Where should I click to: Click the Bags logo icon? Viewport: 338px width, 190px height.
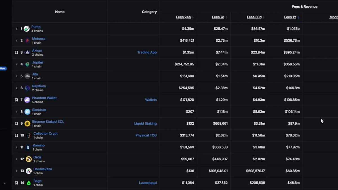coord(29,183)
